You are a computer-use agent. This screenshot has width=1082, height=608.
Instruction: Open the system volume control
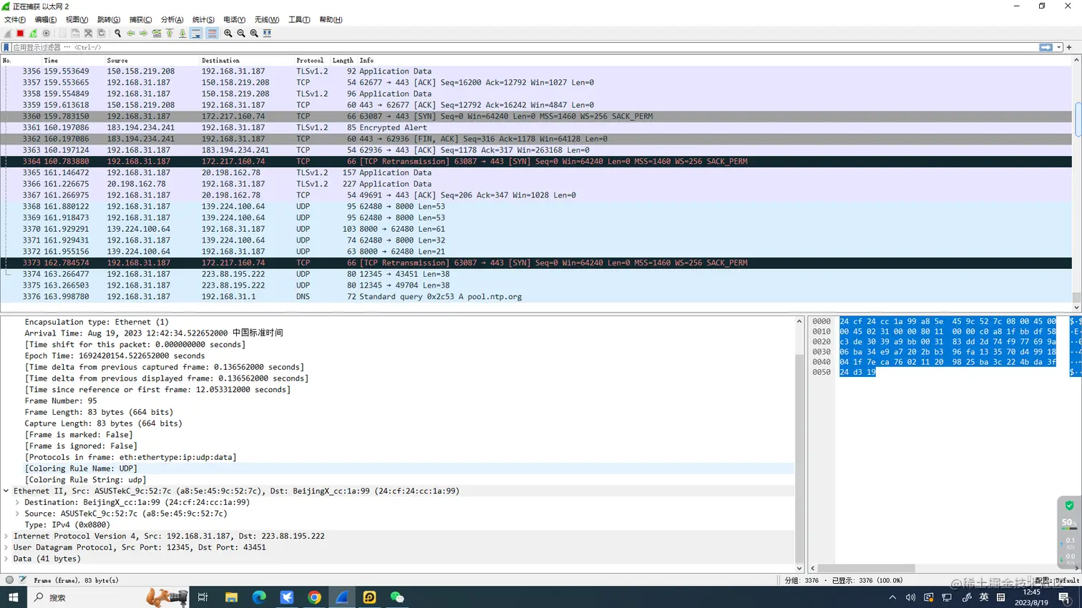(x=910, y=597)
